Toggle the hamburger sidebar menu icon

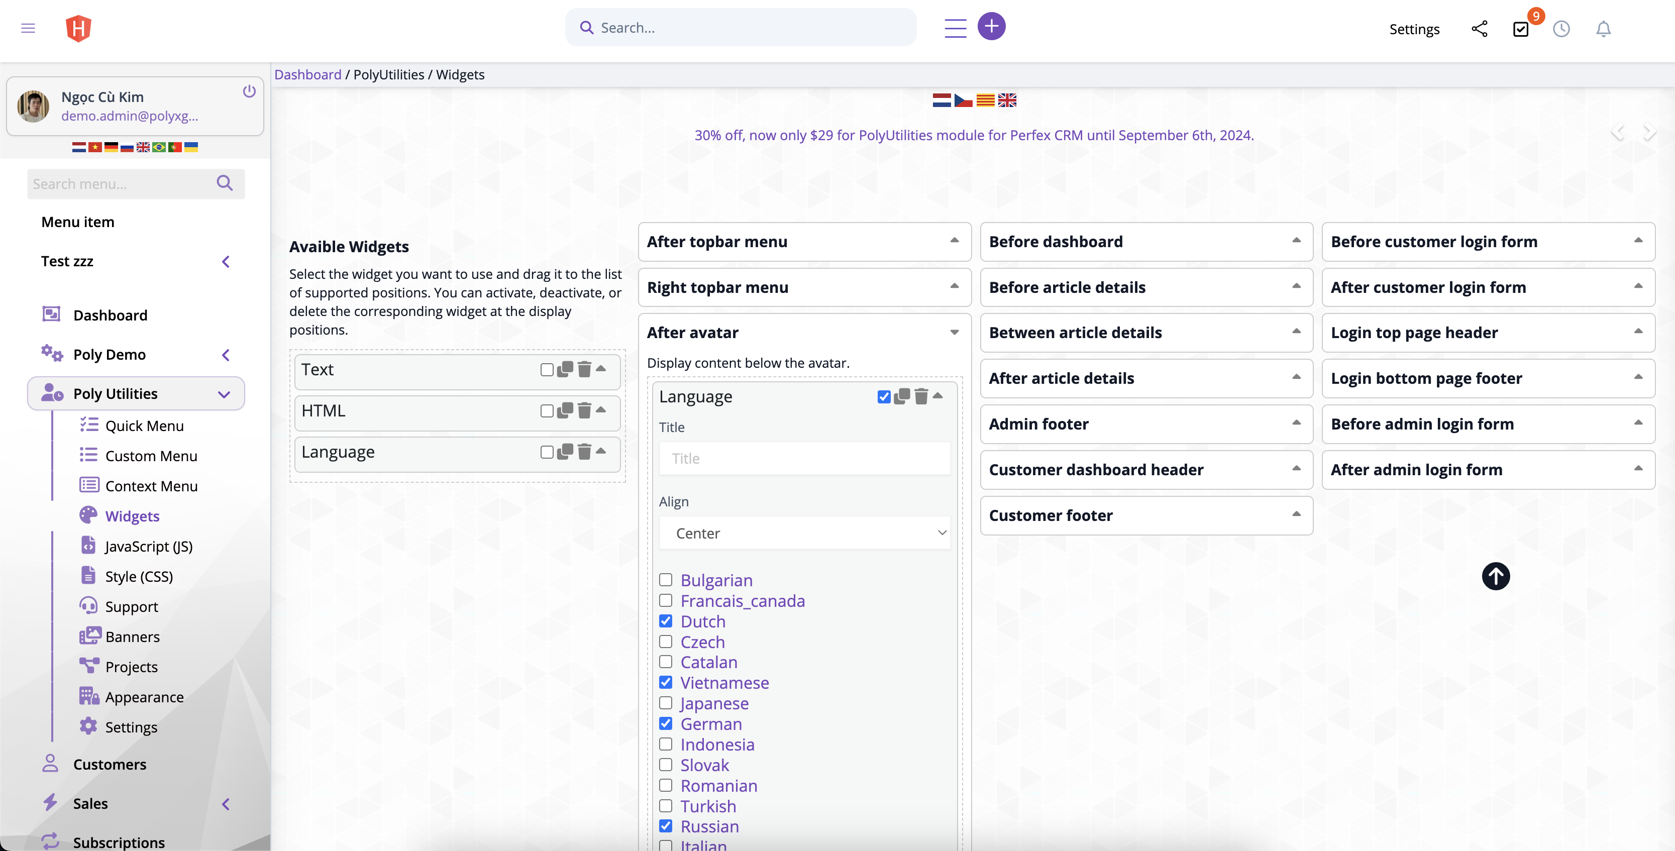pyautogui.click(x=28, y=28)
